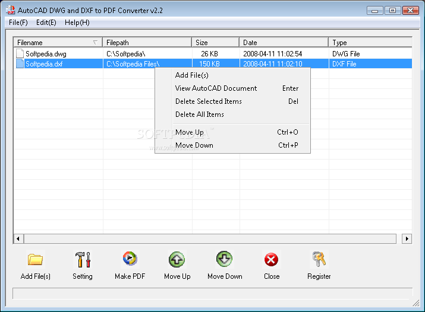Screen dimensions: 425x312
Task: Click the C:\Softpedia\ path cell
Action: (126, 54)
